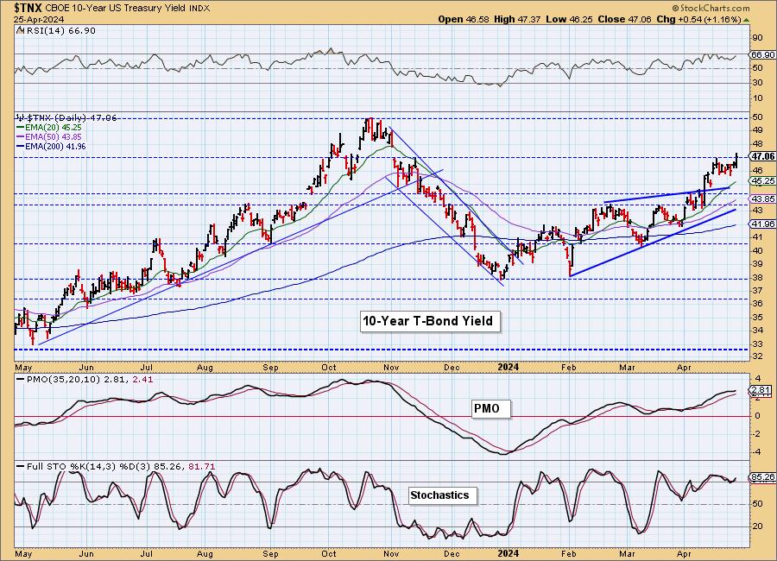Click the Nov label under price panel
The image size is (777, 561).
[x=391, y=368]
